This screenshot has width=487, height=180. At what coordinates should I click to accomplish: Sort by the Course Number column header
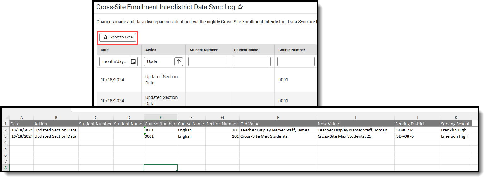[291, 50]
